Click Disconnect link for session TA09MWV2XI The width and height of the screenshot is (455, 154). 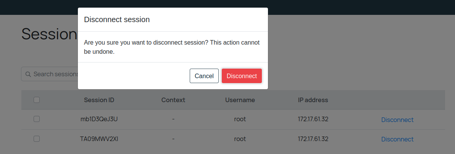point(397,139)
